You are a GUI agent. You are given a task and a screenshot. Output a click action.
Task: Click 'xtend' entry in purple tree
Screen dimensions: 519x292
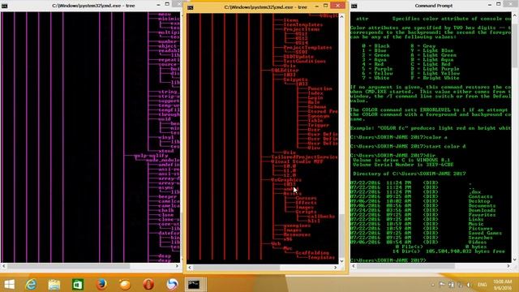coord(165,151)
